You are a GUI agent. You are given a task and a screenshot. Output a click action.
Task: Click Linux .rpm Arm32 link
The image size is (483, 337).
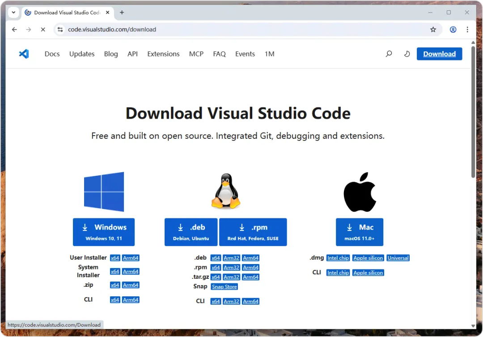[x=231, y=268]
